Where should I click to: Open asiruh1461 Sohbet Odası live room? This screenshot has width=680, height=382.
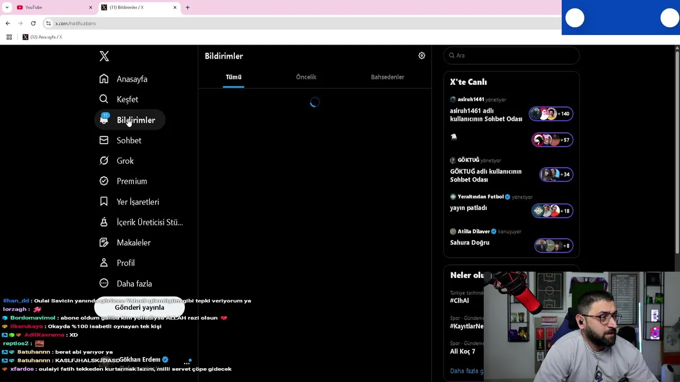pyautogui.click(x=486, y=115)
